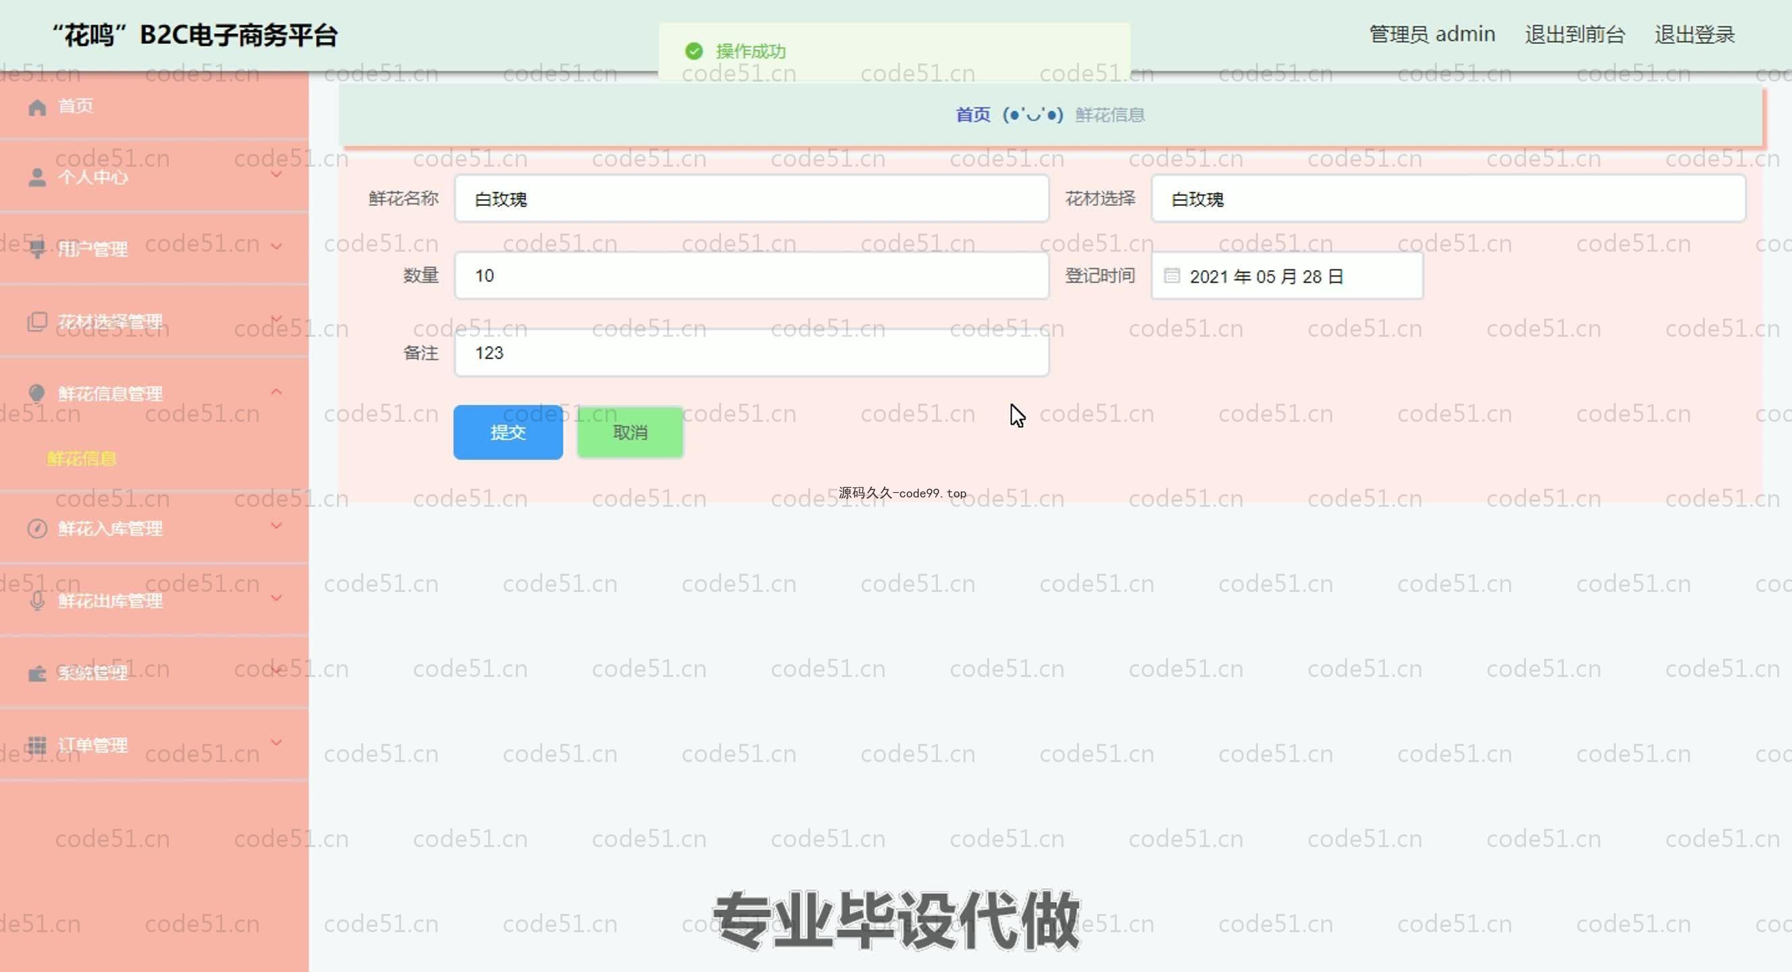Open the 花材选择 dropdown field
Image resolution: width=1792 pixels, height=972 pixels.
pyautogui.click(x=1447, y=200)
